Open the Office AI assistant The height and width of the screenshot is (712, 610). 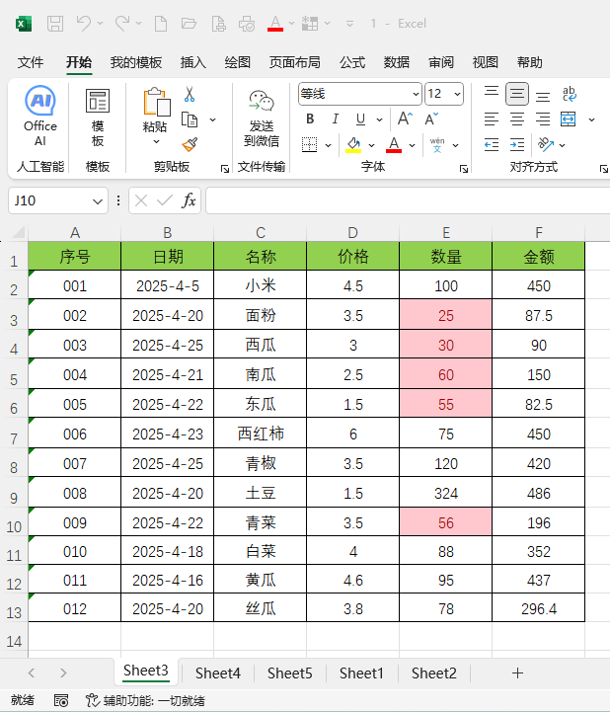[40, 117]
